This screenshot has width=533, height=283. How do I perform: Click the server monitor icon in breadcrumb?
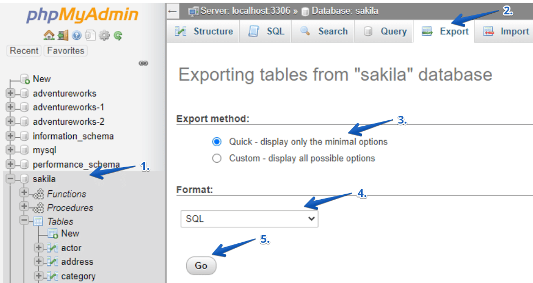click(x=193, y=12)
